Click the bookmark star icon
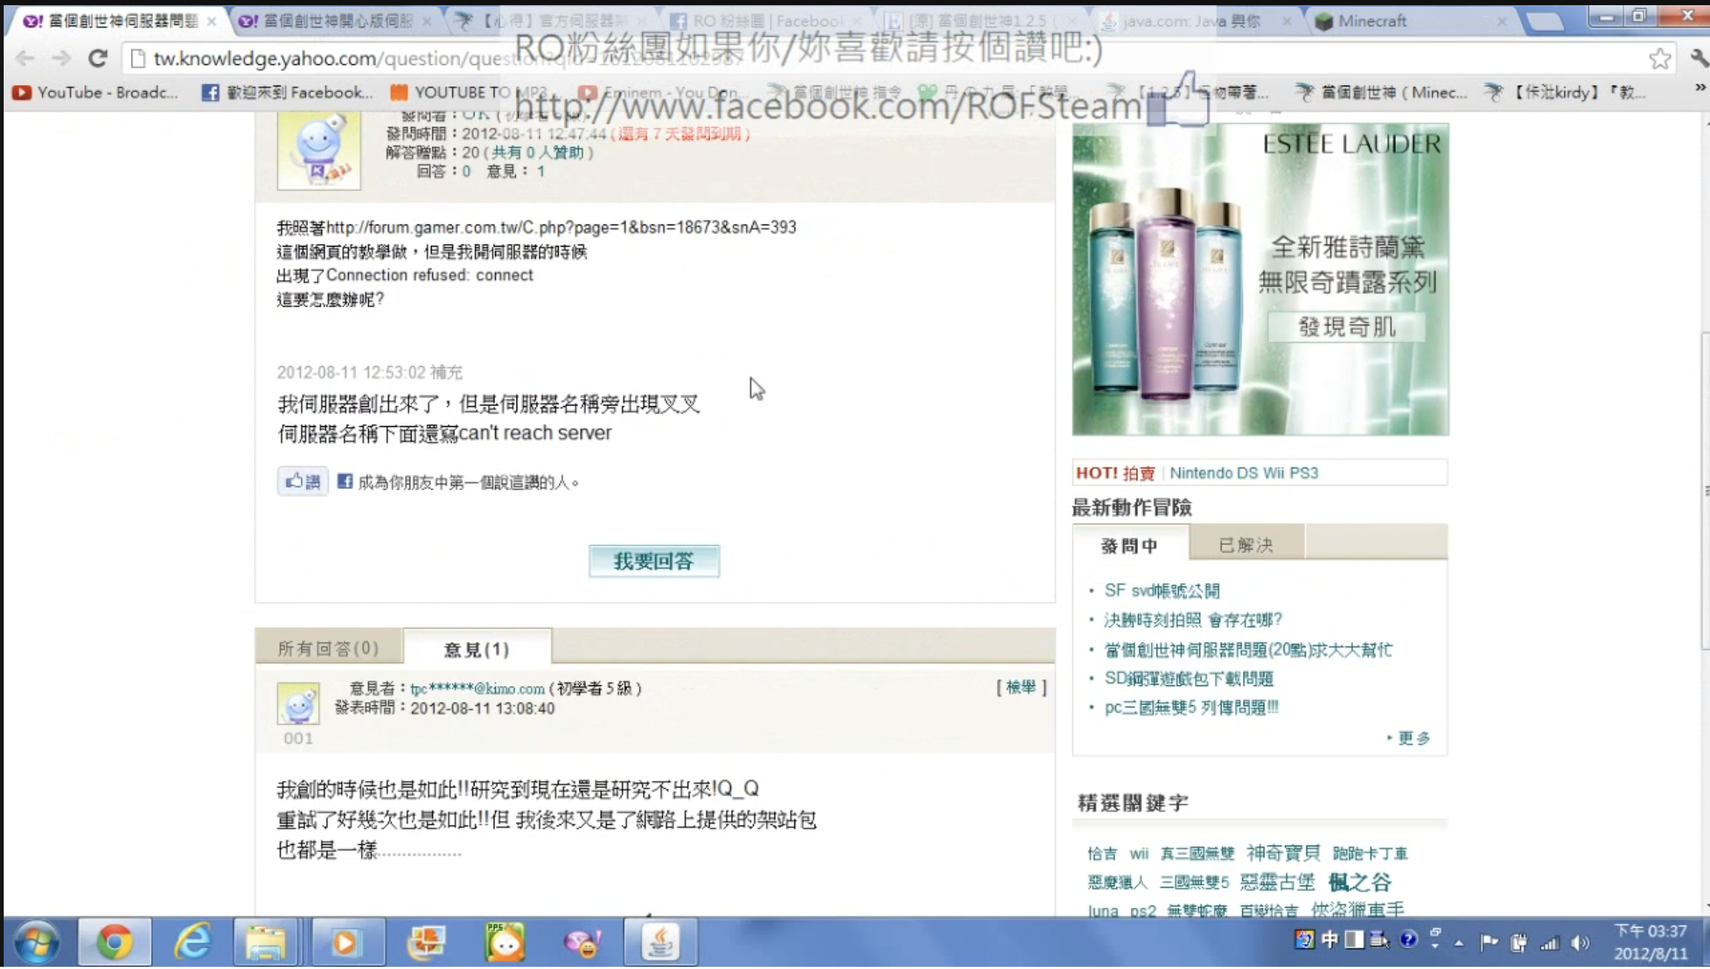Screen dimensions: 1710x969 1660,58
